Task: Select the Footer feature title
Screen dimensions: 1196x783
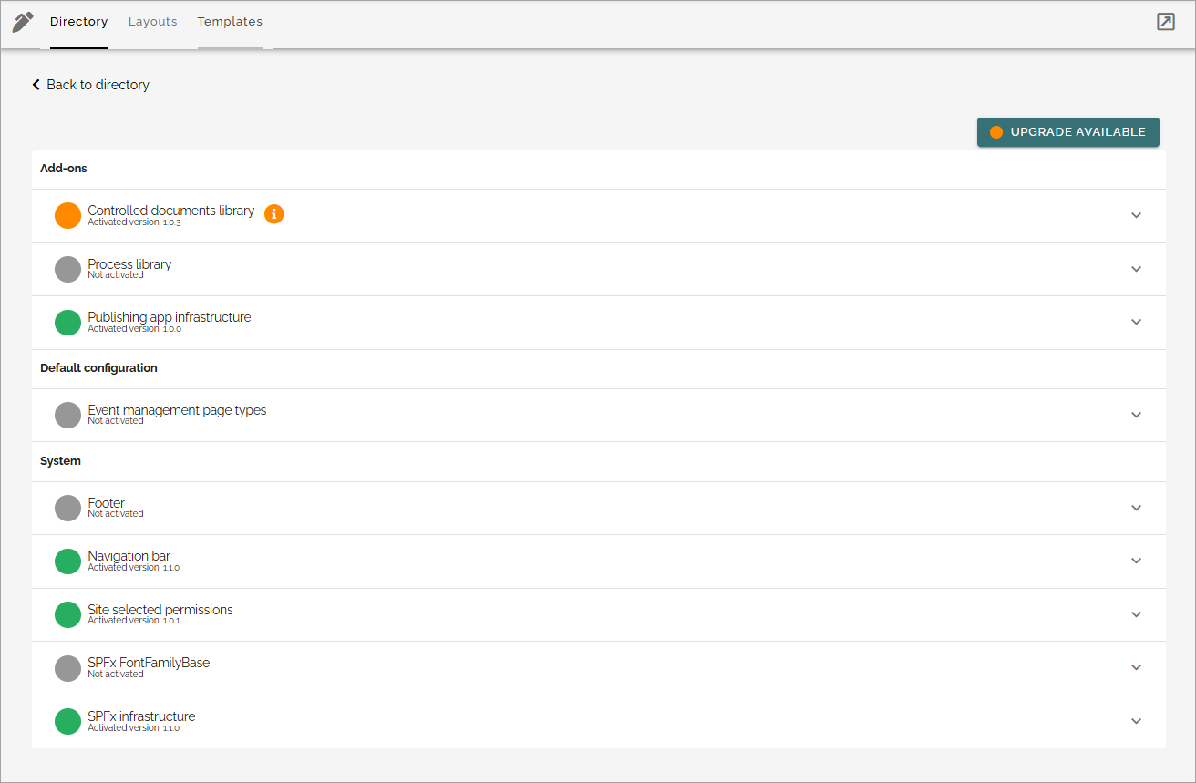Action: coord(107,503)
